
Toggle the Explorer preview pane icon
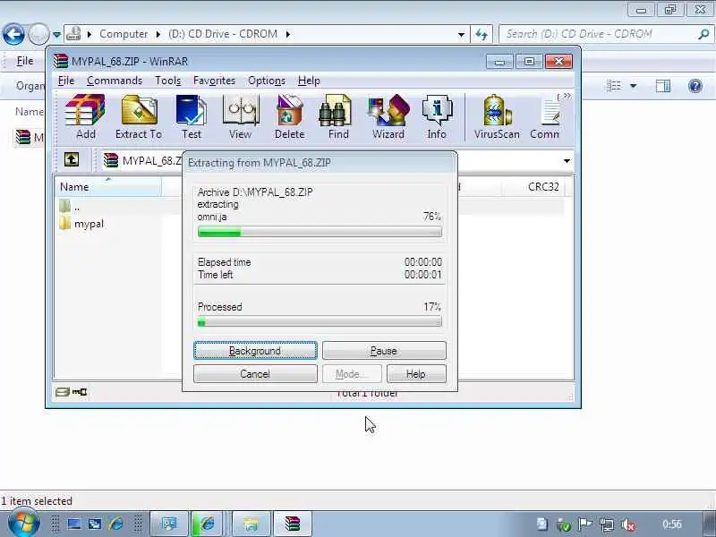tap(662, 86)
